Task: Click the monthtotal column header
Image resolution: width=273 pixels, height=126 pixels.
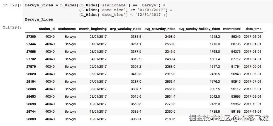Action: 232,29
